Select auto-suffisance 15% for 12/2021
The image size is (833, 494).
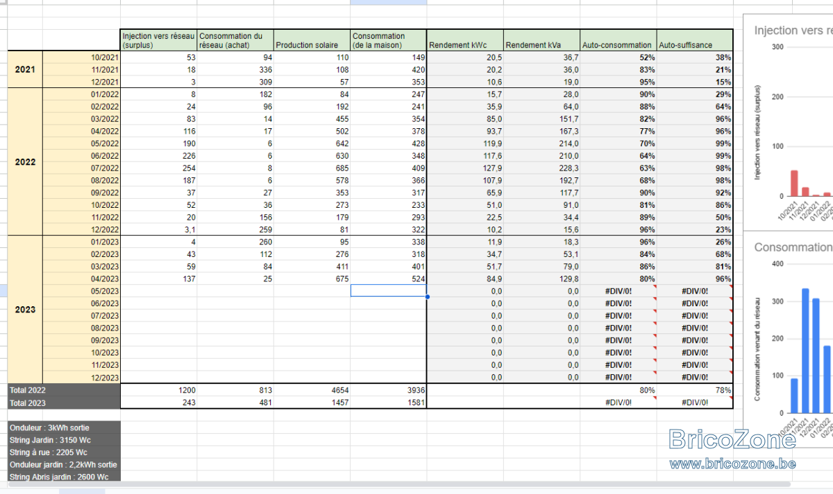click(x=695, y=82)
